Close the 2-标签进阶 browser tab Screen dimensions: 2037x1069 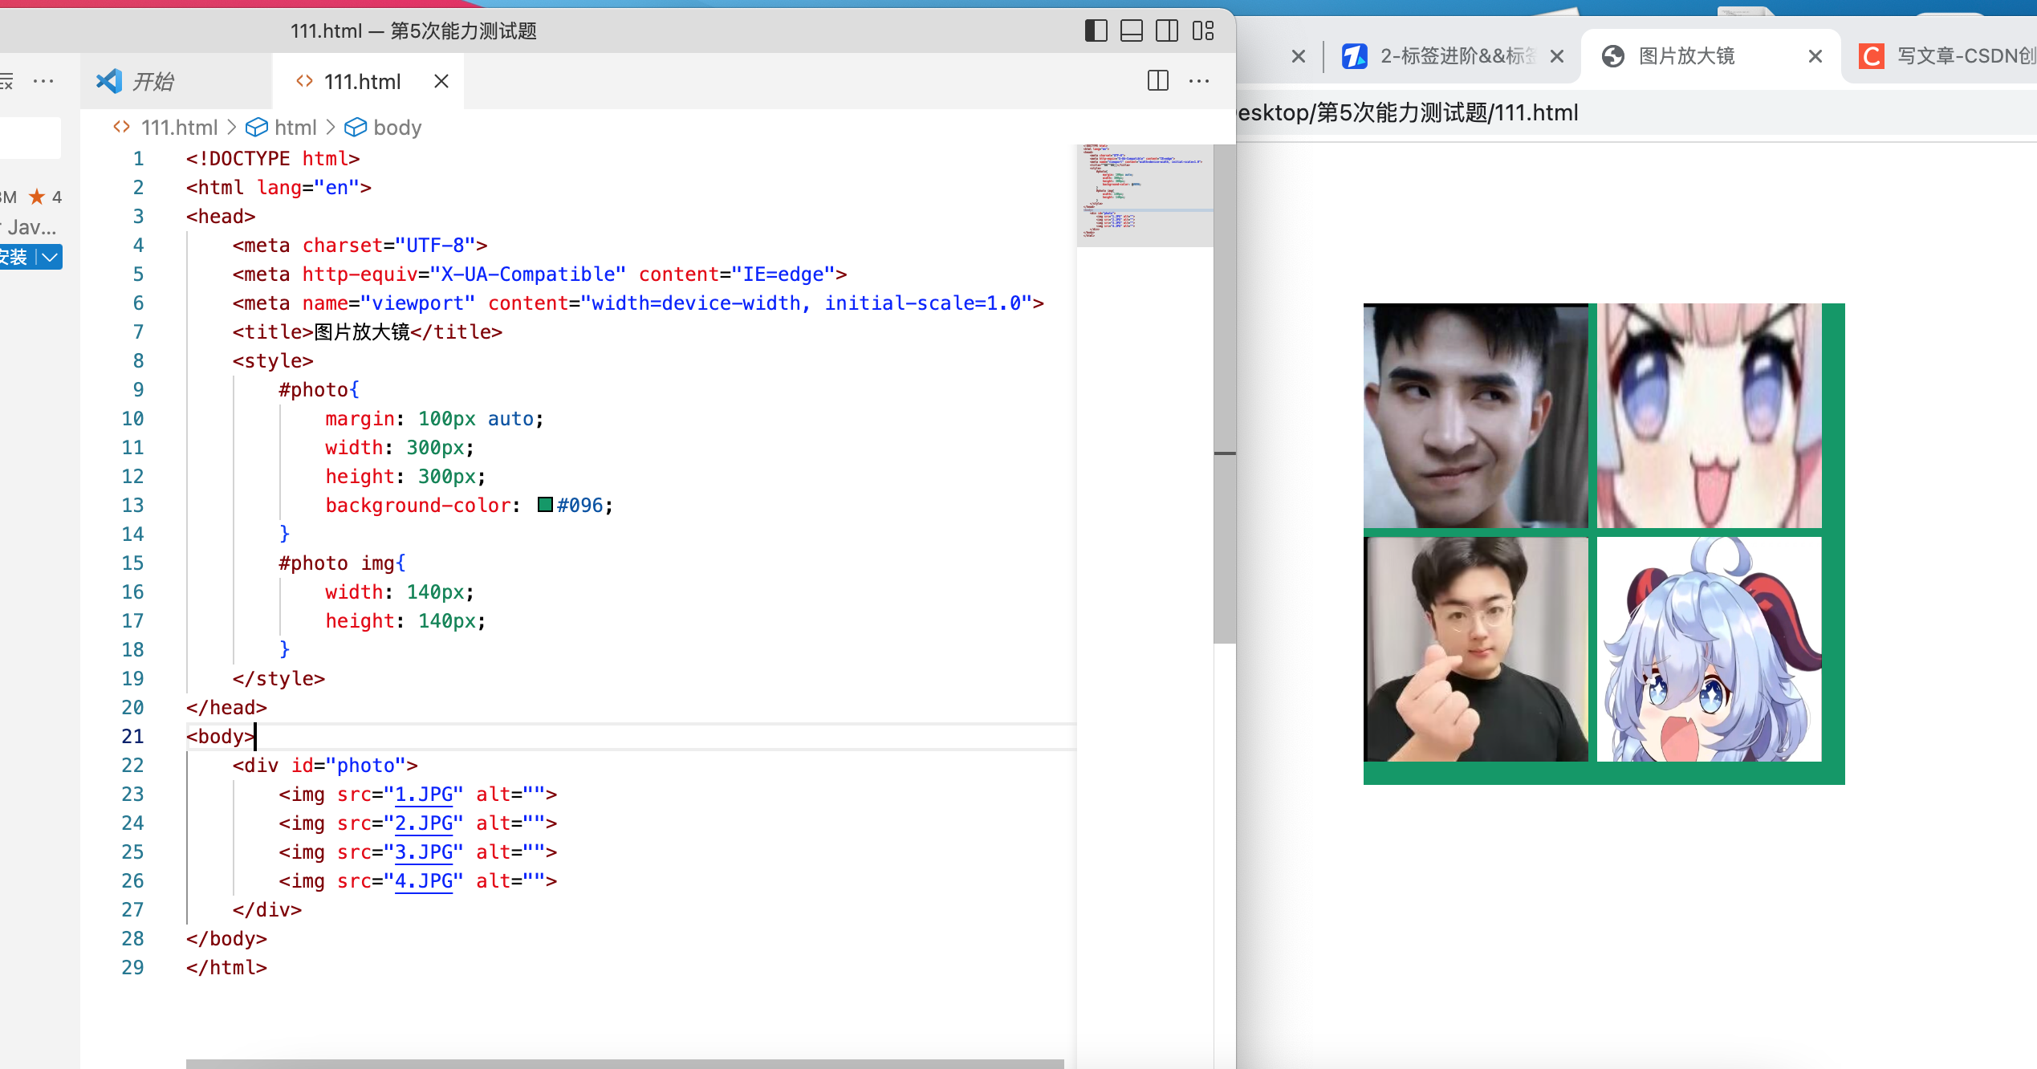point(1557,56)
